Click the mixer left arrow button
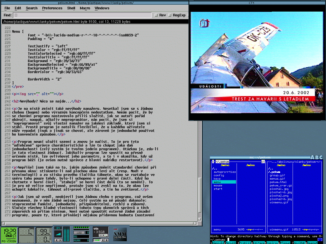Image resolution: width=326 pixels, height=244 pixels. click(56, 240)
